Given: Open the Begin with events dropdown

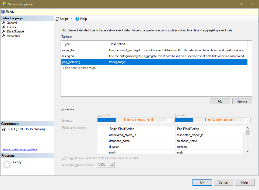Looking at the screenshot, I should [x=170, y=120].
